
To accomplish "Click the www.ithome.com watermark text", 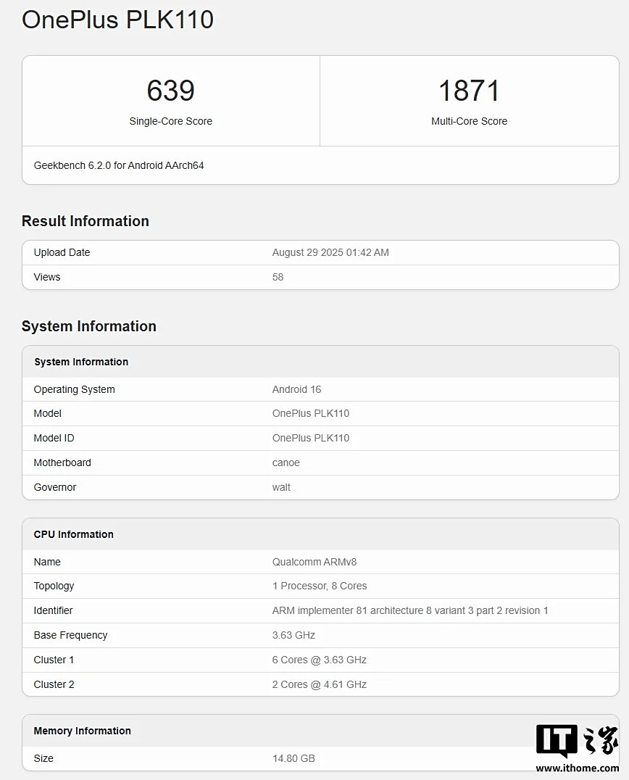I will 578,768.
